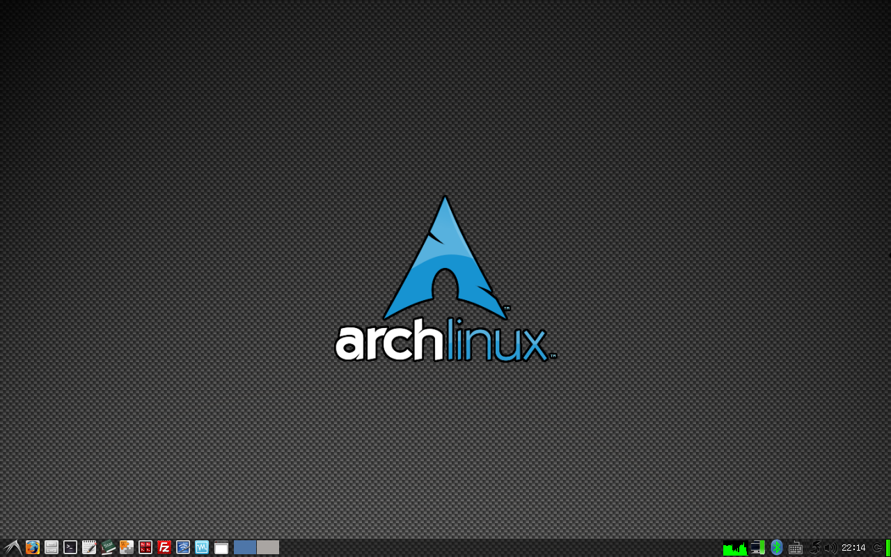Click the green CPU usage graph
This screenshot has height=557, width=891.
pyautogui.click(x=735, y=548)
